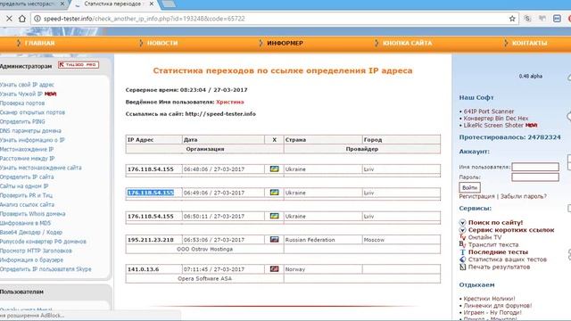
Task: Open Крестики Нолики! game link
Action: [490, 299]
